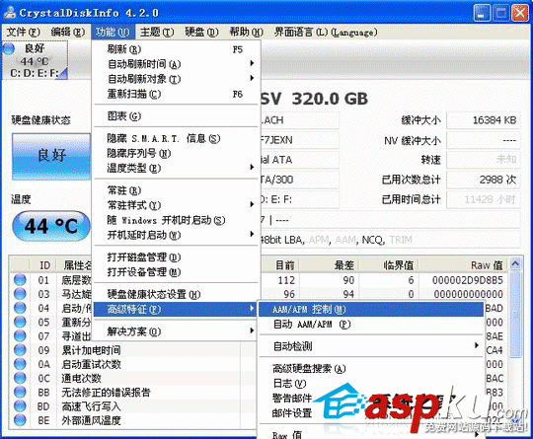Click the 良好 health status button
This screenshot has height=439, width=533.
[51, 156]
